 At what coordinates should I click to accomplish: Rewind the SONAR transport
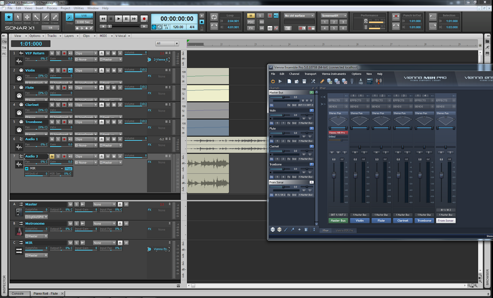click(x=103, y=19)
